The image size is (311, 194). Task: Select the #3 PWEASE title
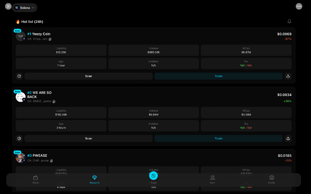tap(37, 156)
